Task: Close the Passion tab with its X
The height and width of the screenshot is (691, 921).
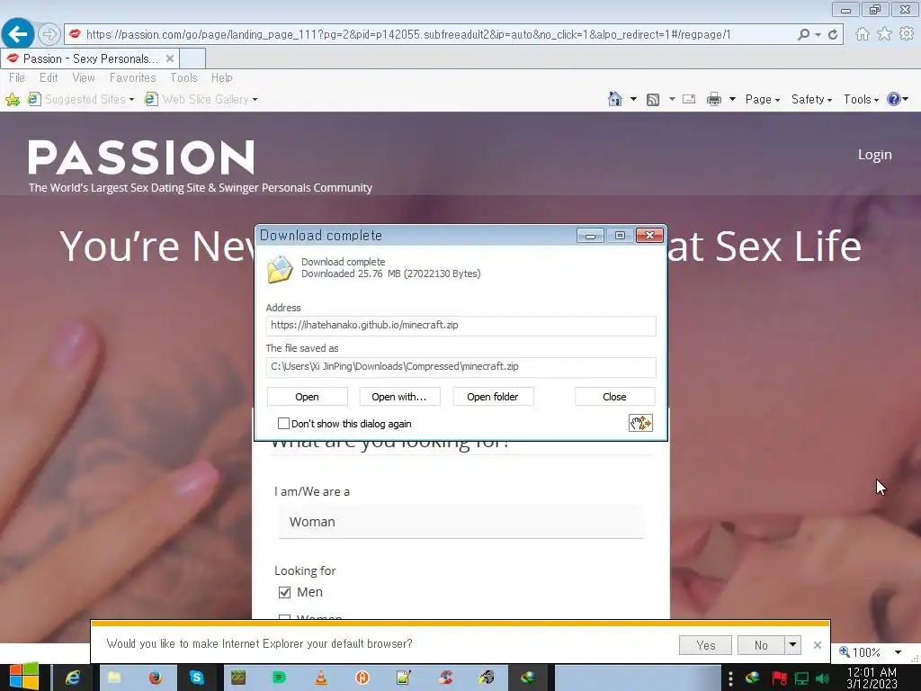Action: [170, 58]
